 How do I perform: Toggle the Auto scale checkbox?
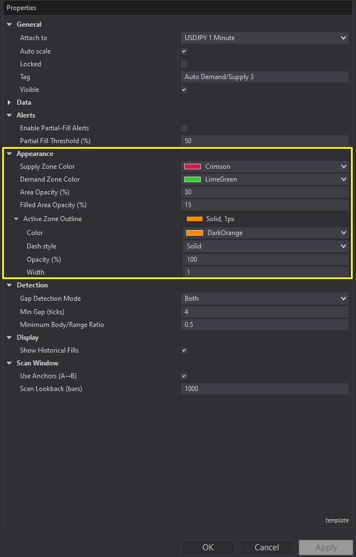pyautogui.click(x=184, y=51)
